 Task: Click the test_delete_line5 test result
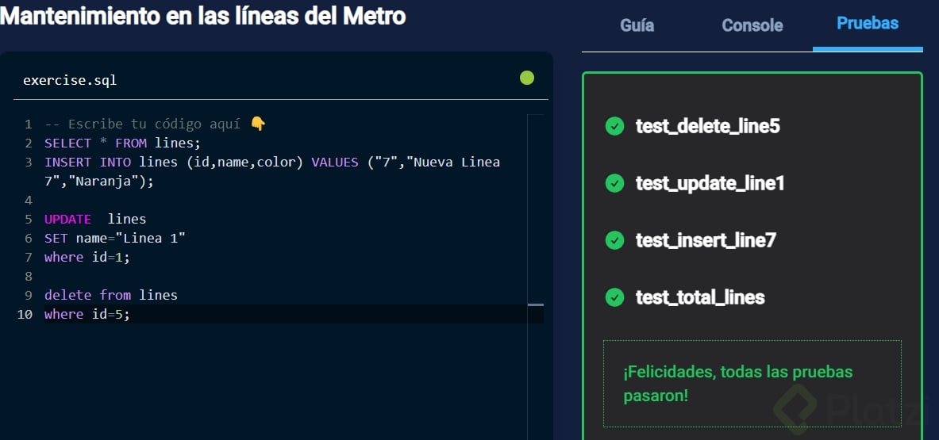click(707, 126)
